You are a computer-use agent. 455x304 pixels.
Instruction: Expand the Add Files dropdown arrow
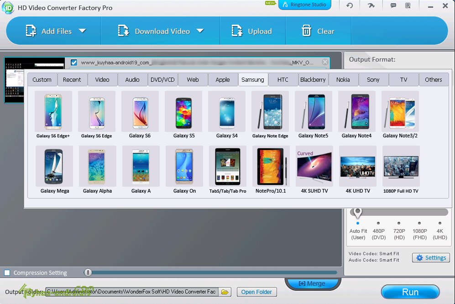coord(83,31)
